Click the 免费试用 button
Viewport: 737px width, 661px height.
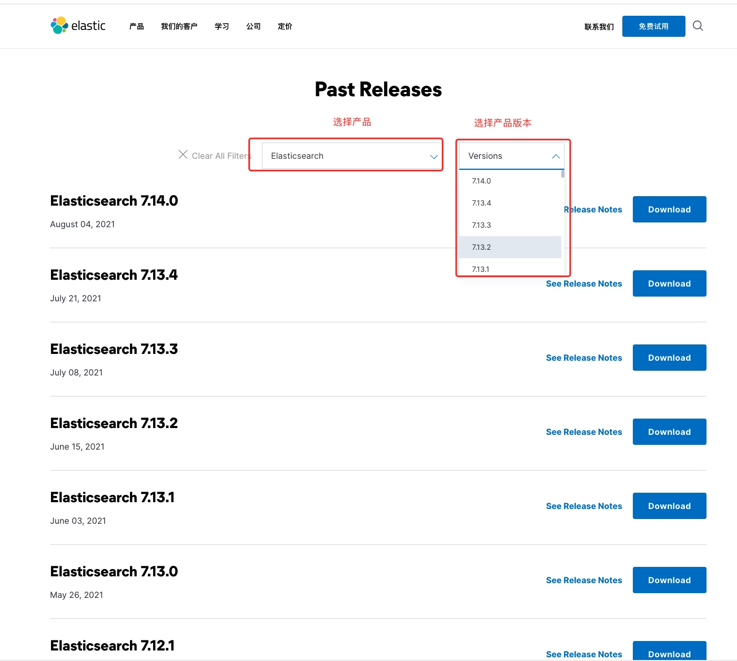point(653,26)
